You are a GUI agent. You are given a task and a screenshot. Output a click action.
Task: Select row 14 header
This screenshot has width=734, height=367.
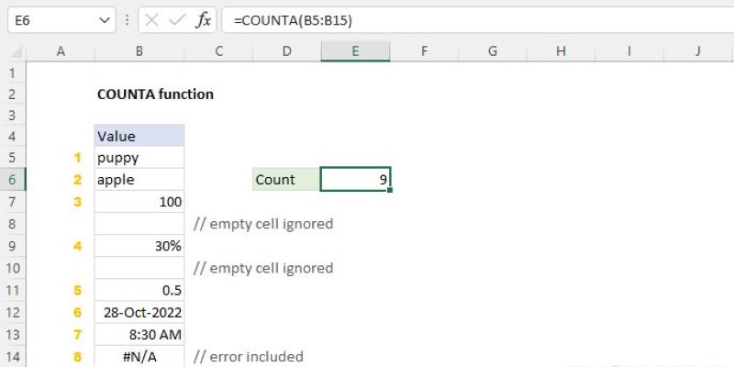pos(13,357)
